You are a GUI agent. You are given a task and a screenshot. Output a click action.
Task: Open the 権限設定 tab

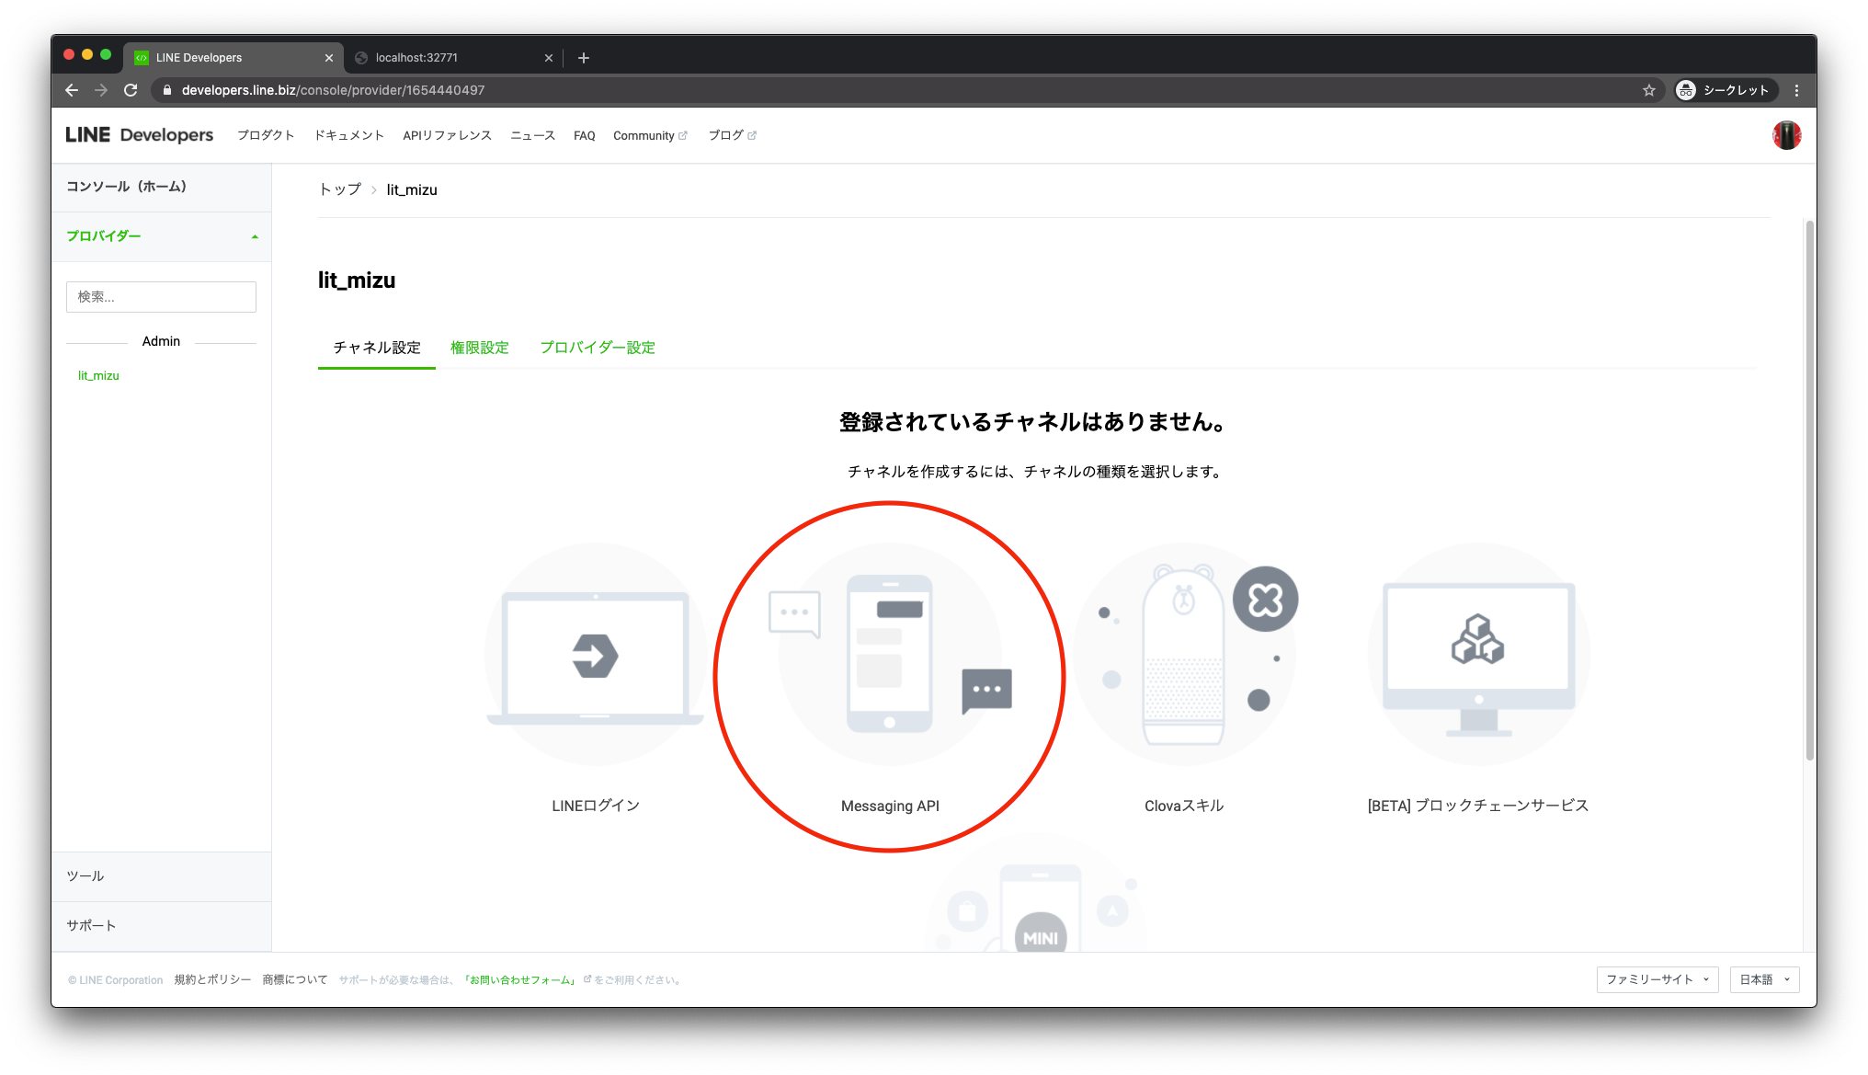tap(480, 348)
